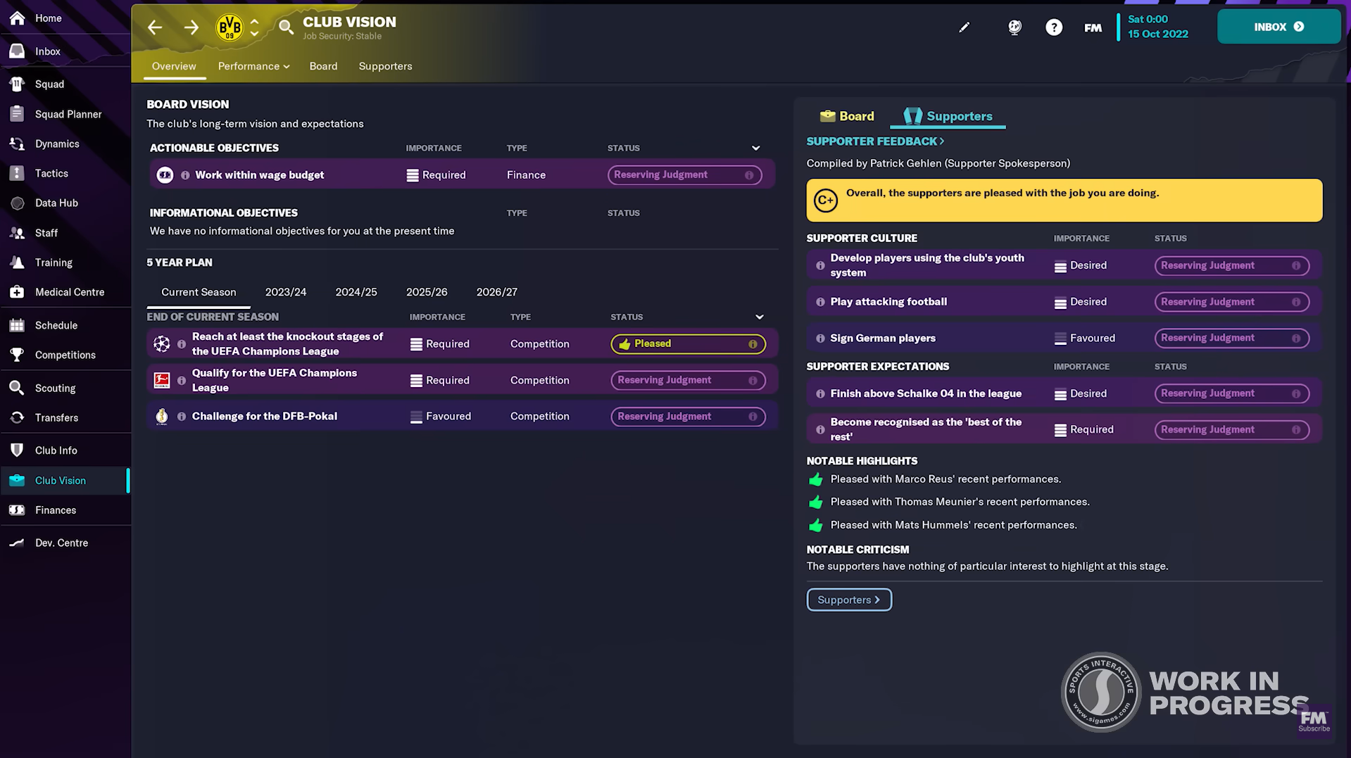Open the FM menu logo
The image size is (1351, 758).
point(1093,27)
